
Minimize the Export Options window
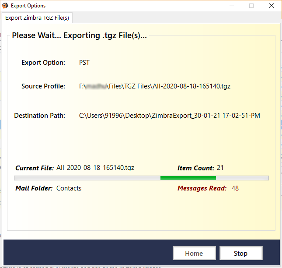pyautogui.click(x=232, y=6)
